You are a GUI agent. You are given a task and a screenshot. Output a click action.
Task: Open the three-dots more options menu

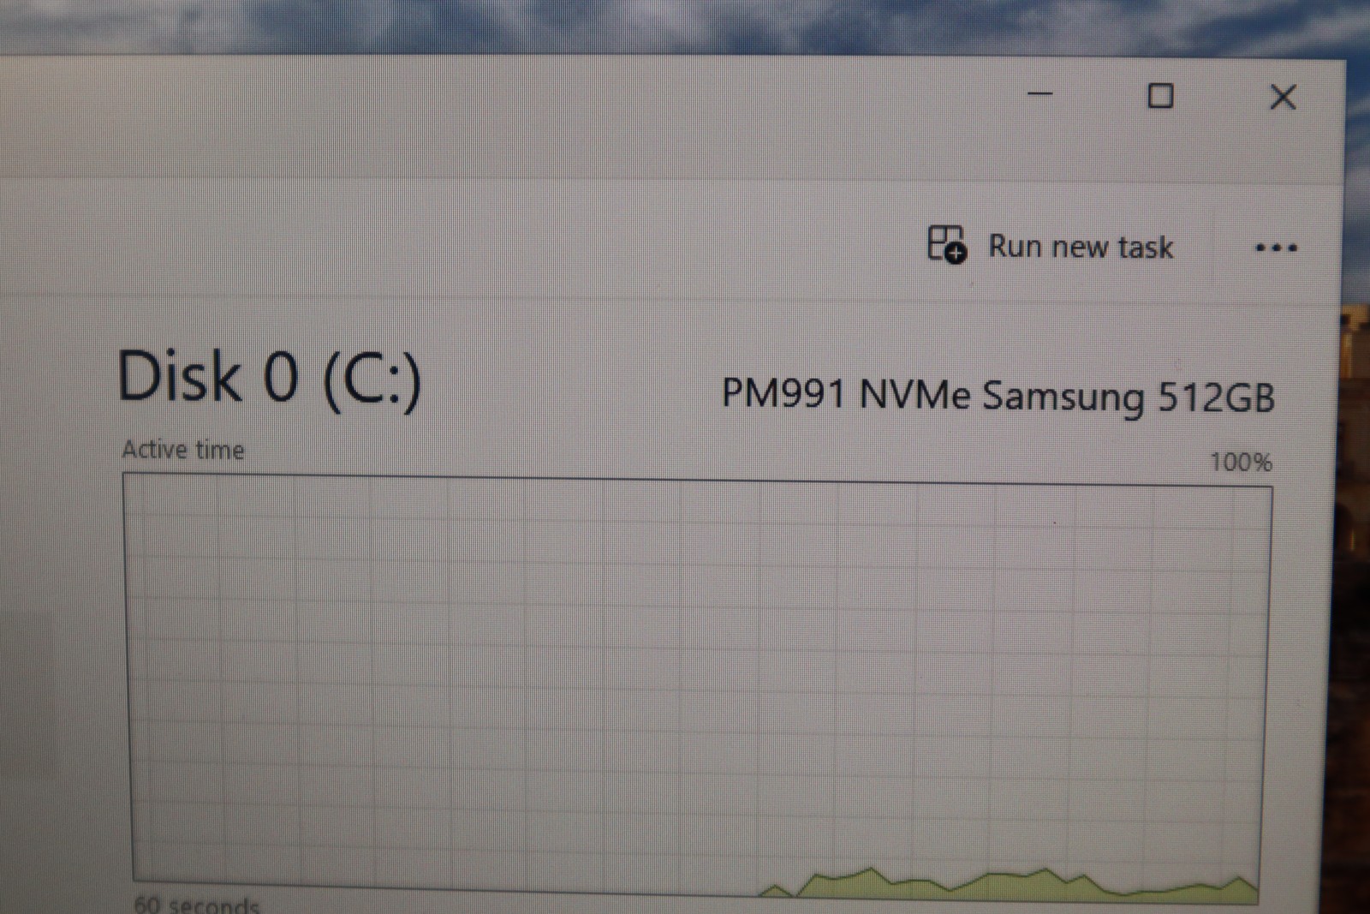(1276, 248)
